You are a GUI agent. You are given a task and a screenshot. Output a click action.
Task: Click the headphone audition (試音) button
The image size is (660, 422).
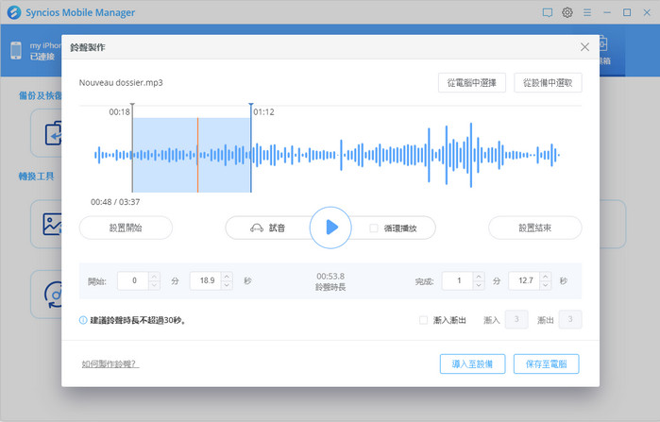point(267,228)
